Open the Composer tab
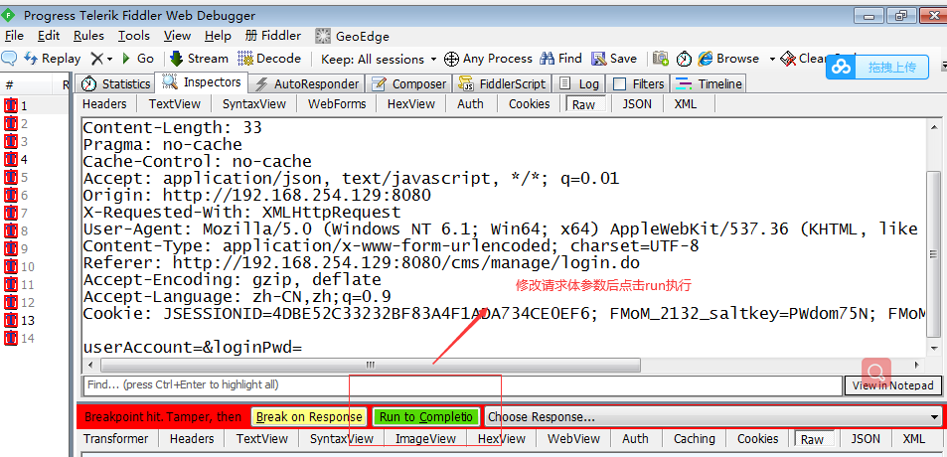Image resolution: width=947 pixels, height=457 pixels. [408, 83]
